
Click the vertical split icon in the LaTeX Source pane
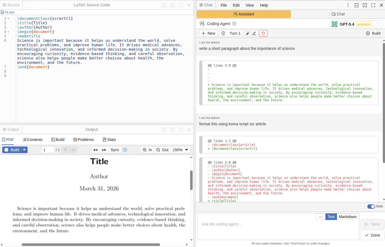[172, 5]
